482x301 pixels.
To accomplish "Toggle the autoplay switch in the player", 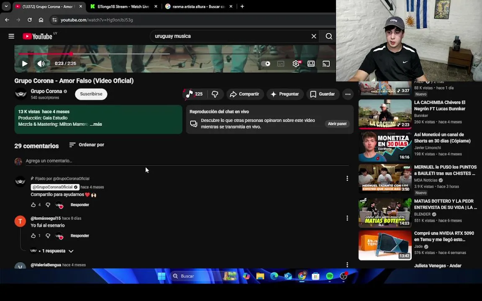I will point(266,64).
